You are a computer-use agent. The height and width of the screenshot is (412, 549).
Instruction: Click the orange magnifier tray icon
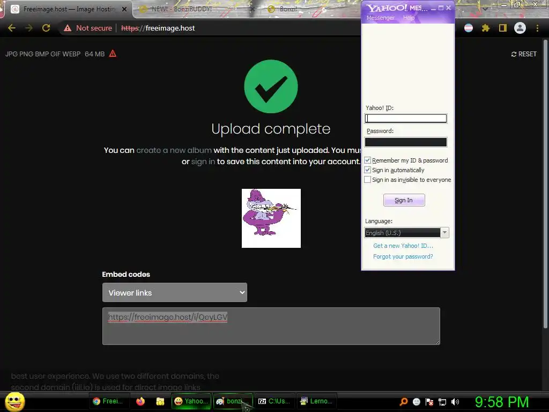point(403,402)
